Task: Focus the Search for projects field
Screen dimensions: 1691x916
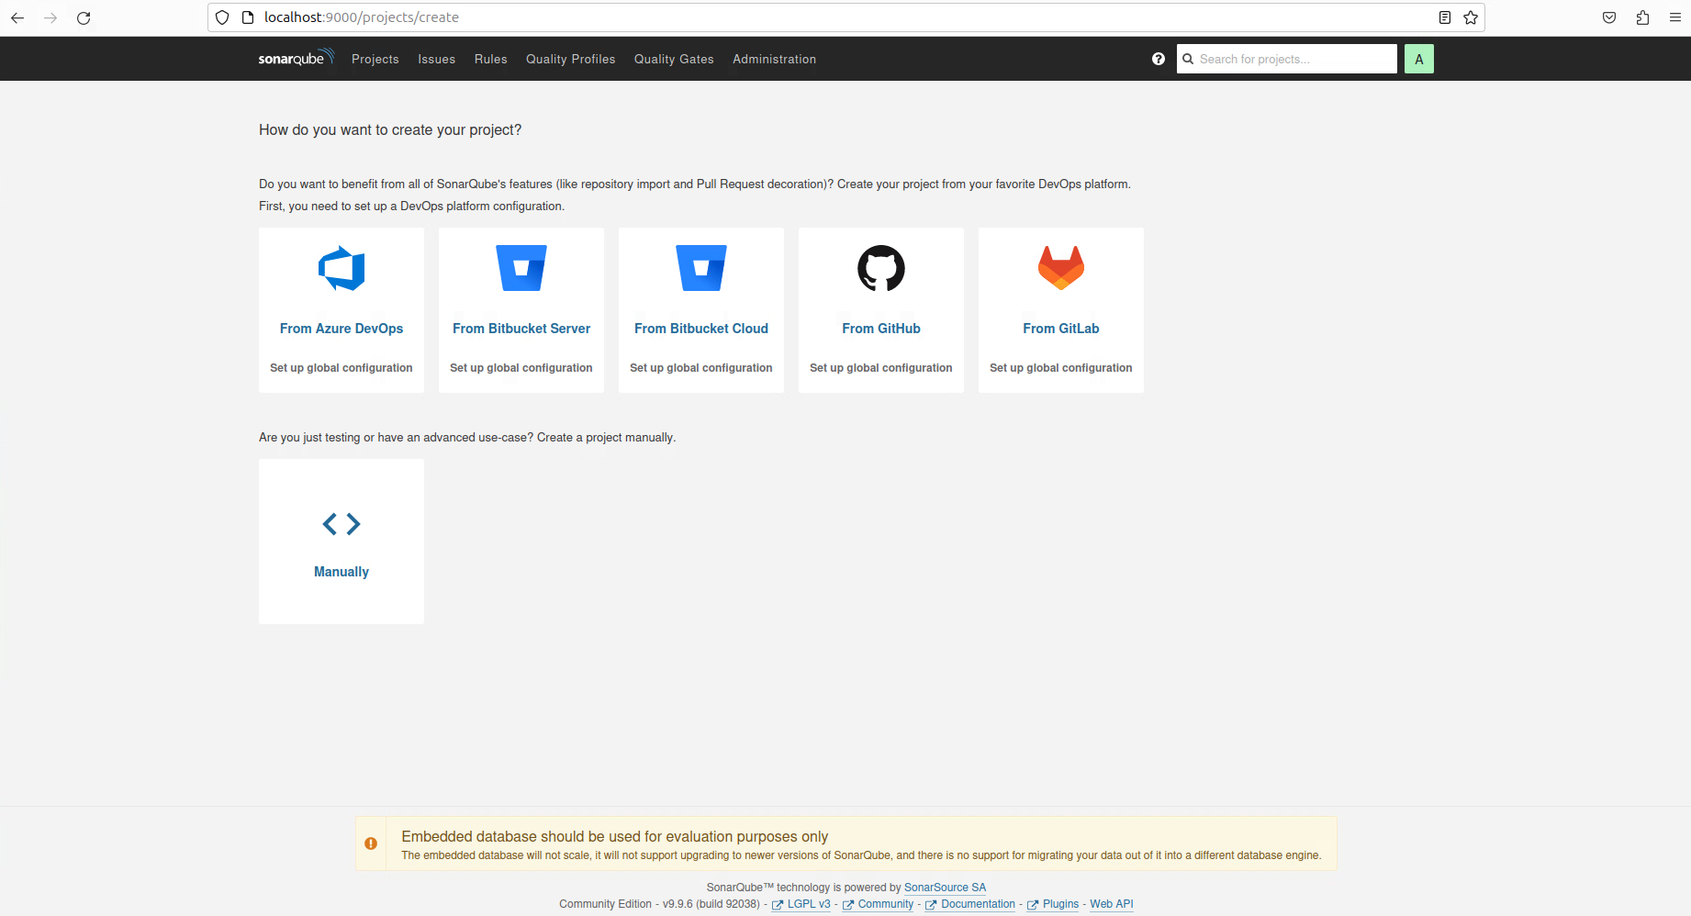Action: point(1294,59)
